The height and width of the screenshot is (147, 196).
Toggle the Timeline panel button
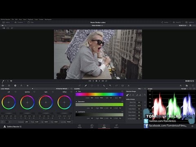click(x=18, y=22)
